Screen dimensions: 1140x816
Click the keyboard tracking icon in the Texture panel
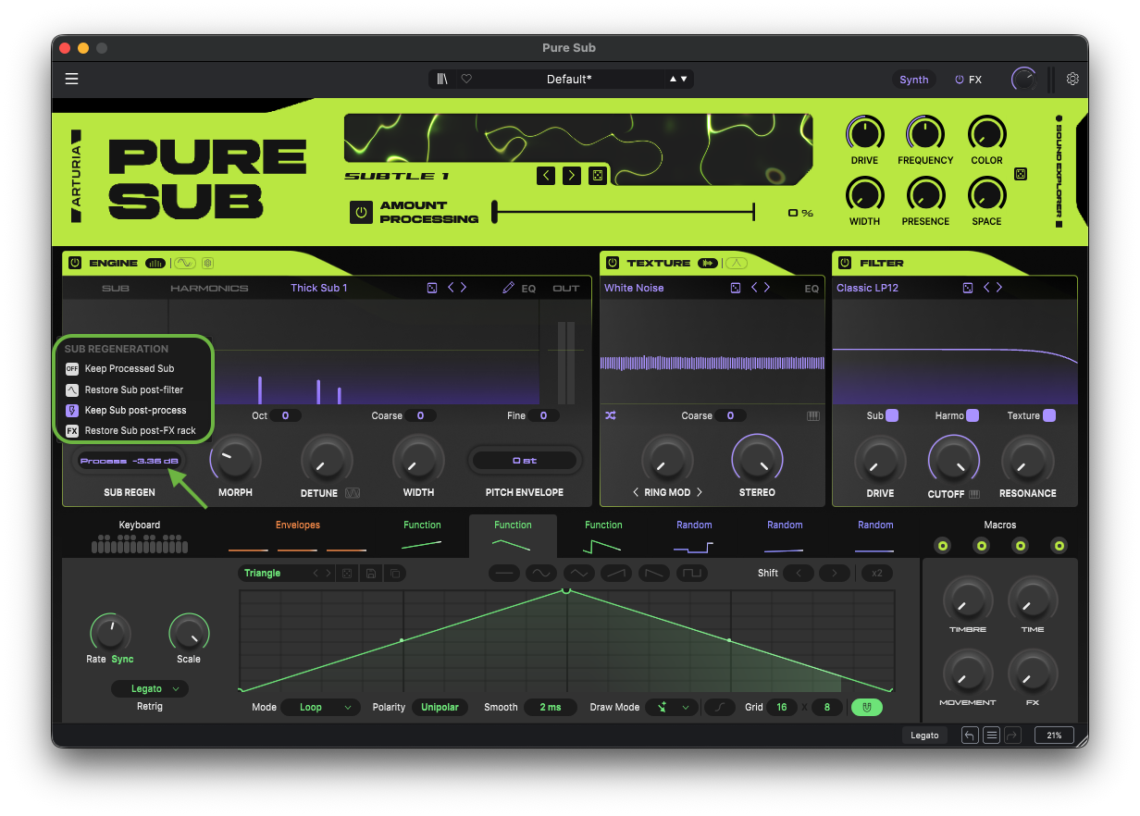click(x=813, y=415)
